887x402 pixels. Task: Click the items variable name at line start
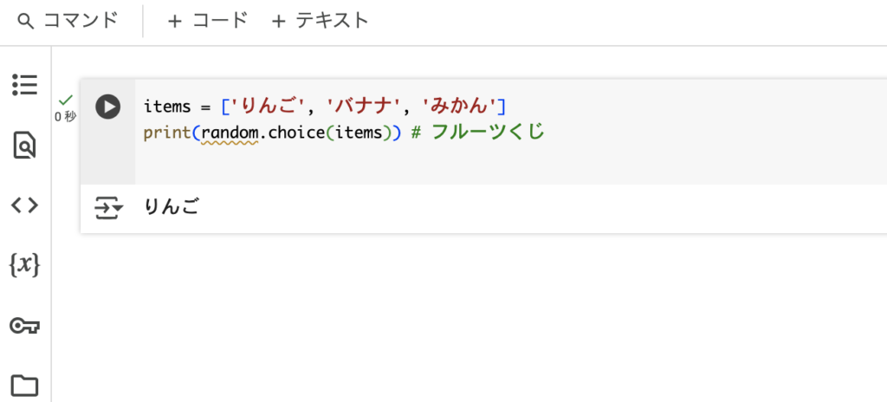tap(167, 107)
